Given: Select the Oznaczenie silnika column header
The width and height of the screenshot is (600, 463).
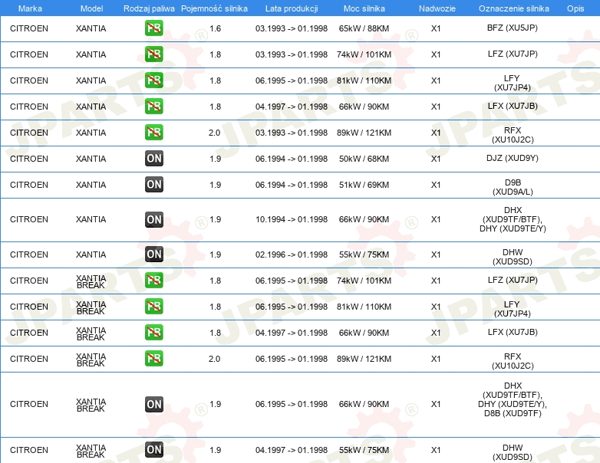Looking at the screenshot, I should tap(513, 8).
